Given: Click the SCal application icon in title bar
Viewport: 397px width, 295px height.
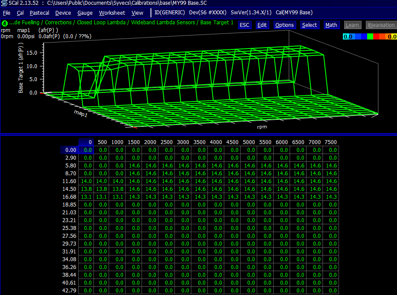Looking at the screenshot, I should click(4, 3).
